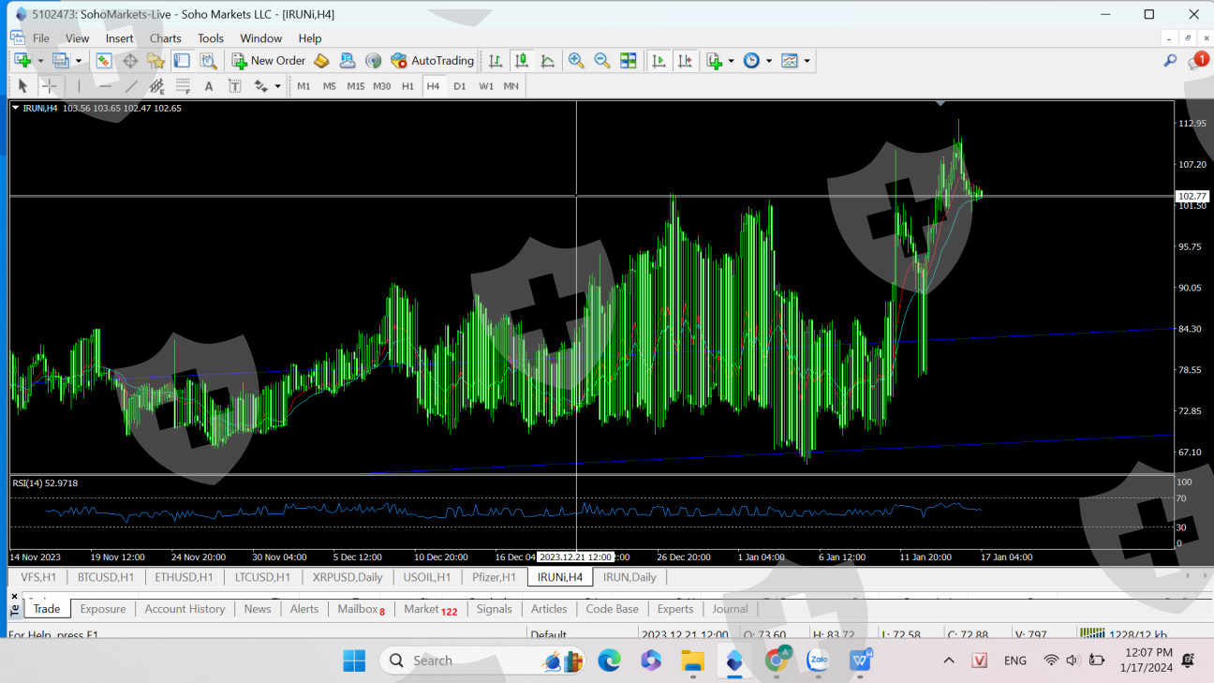
Task: Switch to the BTCUSD,H1 chart tab
Action: tap(105, 577)
